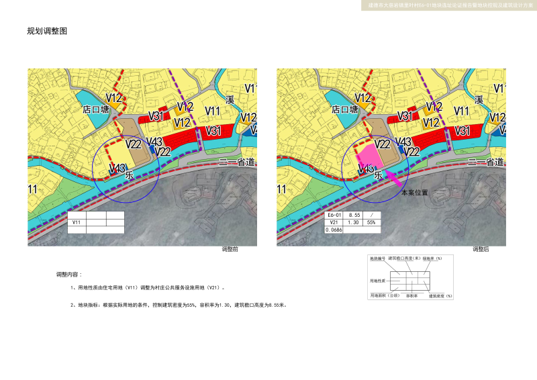Viewport: 537px width, 380px height.
Task: Click the 容积率 label in the legend
Action: pyautogui.click(x=410, y=295)
